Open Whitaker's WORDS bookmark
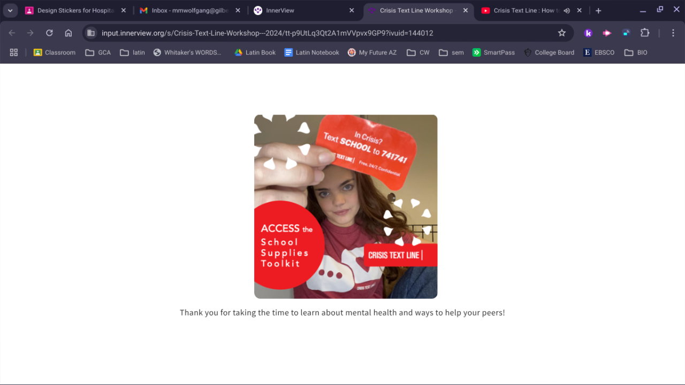Viewport: 685px width, 385px height. [x=187, y=52]
